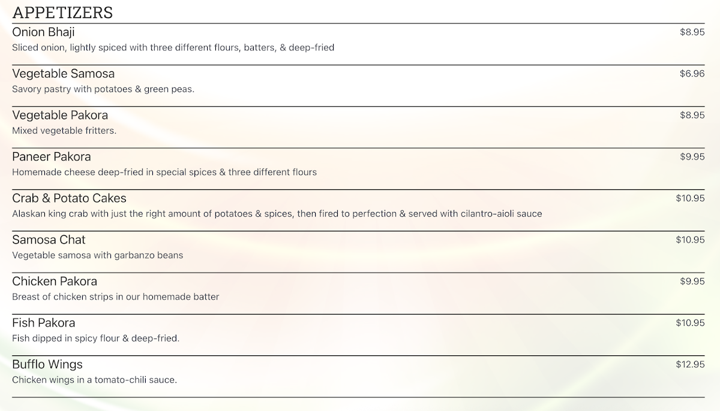The width and height of the screenshot is (720, 411).
Task: Select the Onion Bhaji menu item
Action: tap(43, 32)
